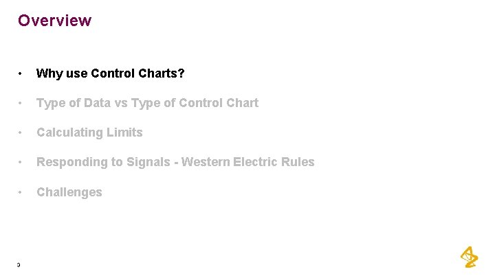Click the word 'Limits' in the third bullet
Viewport: 495px width, 278px height.
tap(124, 132)
